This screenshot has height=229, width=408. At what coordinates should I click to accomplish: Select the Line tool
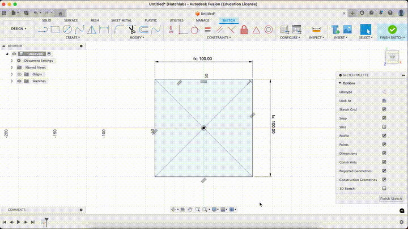pyautogui.click(x=43, y=29)
